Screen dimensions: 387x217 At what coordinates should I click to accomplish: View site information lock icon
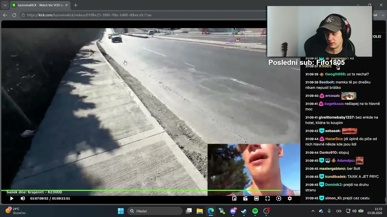click(23, 15)
